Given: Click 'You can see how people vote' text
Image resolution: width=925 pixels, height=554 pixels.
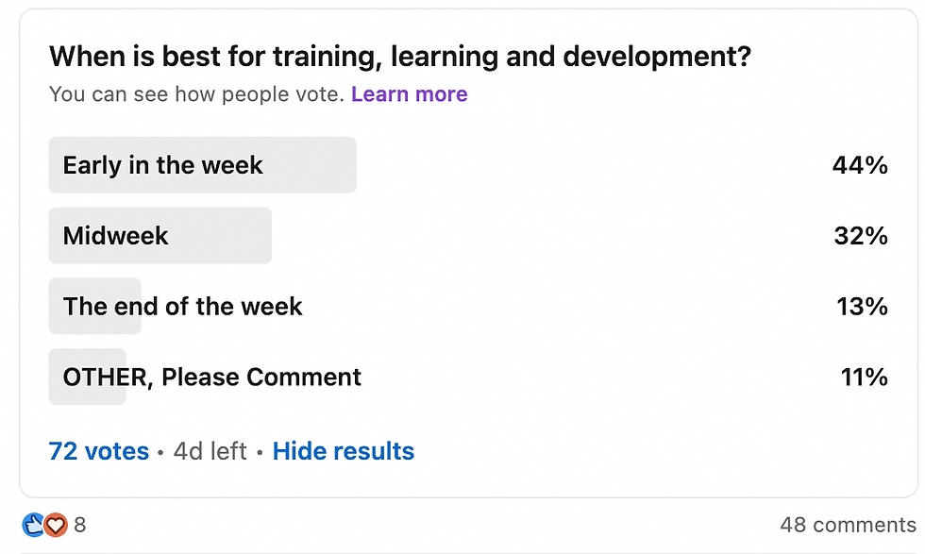Looking at the screenshot, I should point(195,94).
